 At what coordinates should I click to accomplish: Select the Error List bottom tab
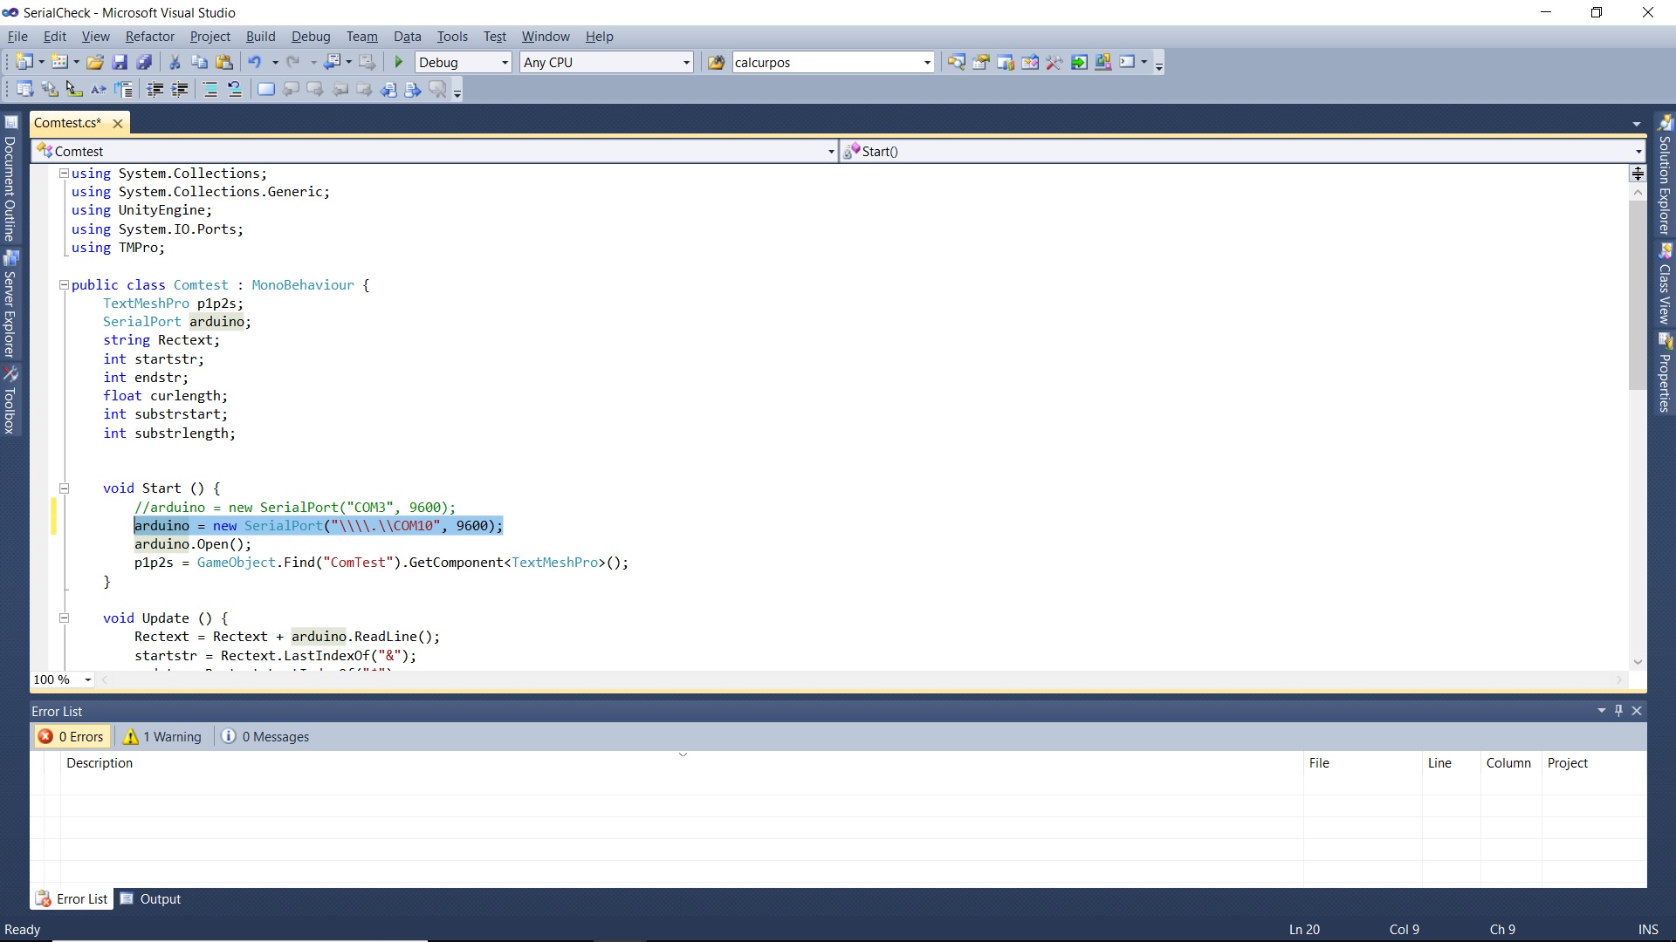pos(72,898)
